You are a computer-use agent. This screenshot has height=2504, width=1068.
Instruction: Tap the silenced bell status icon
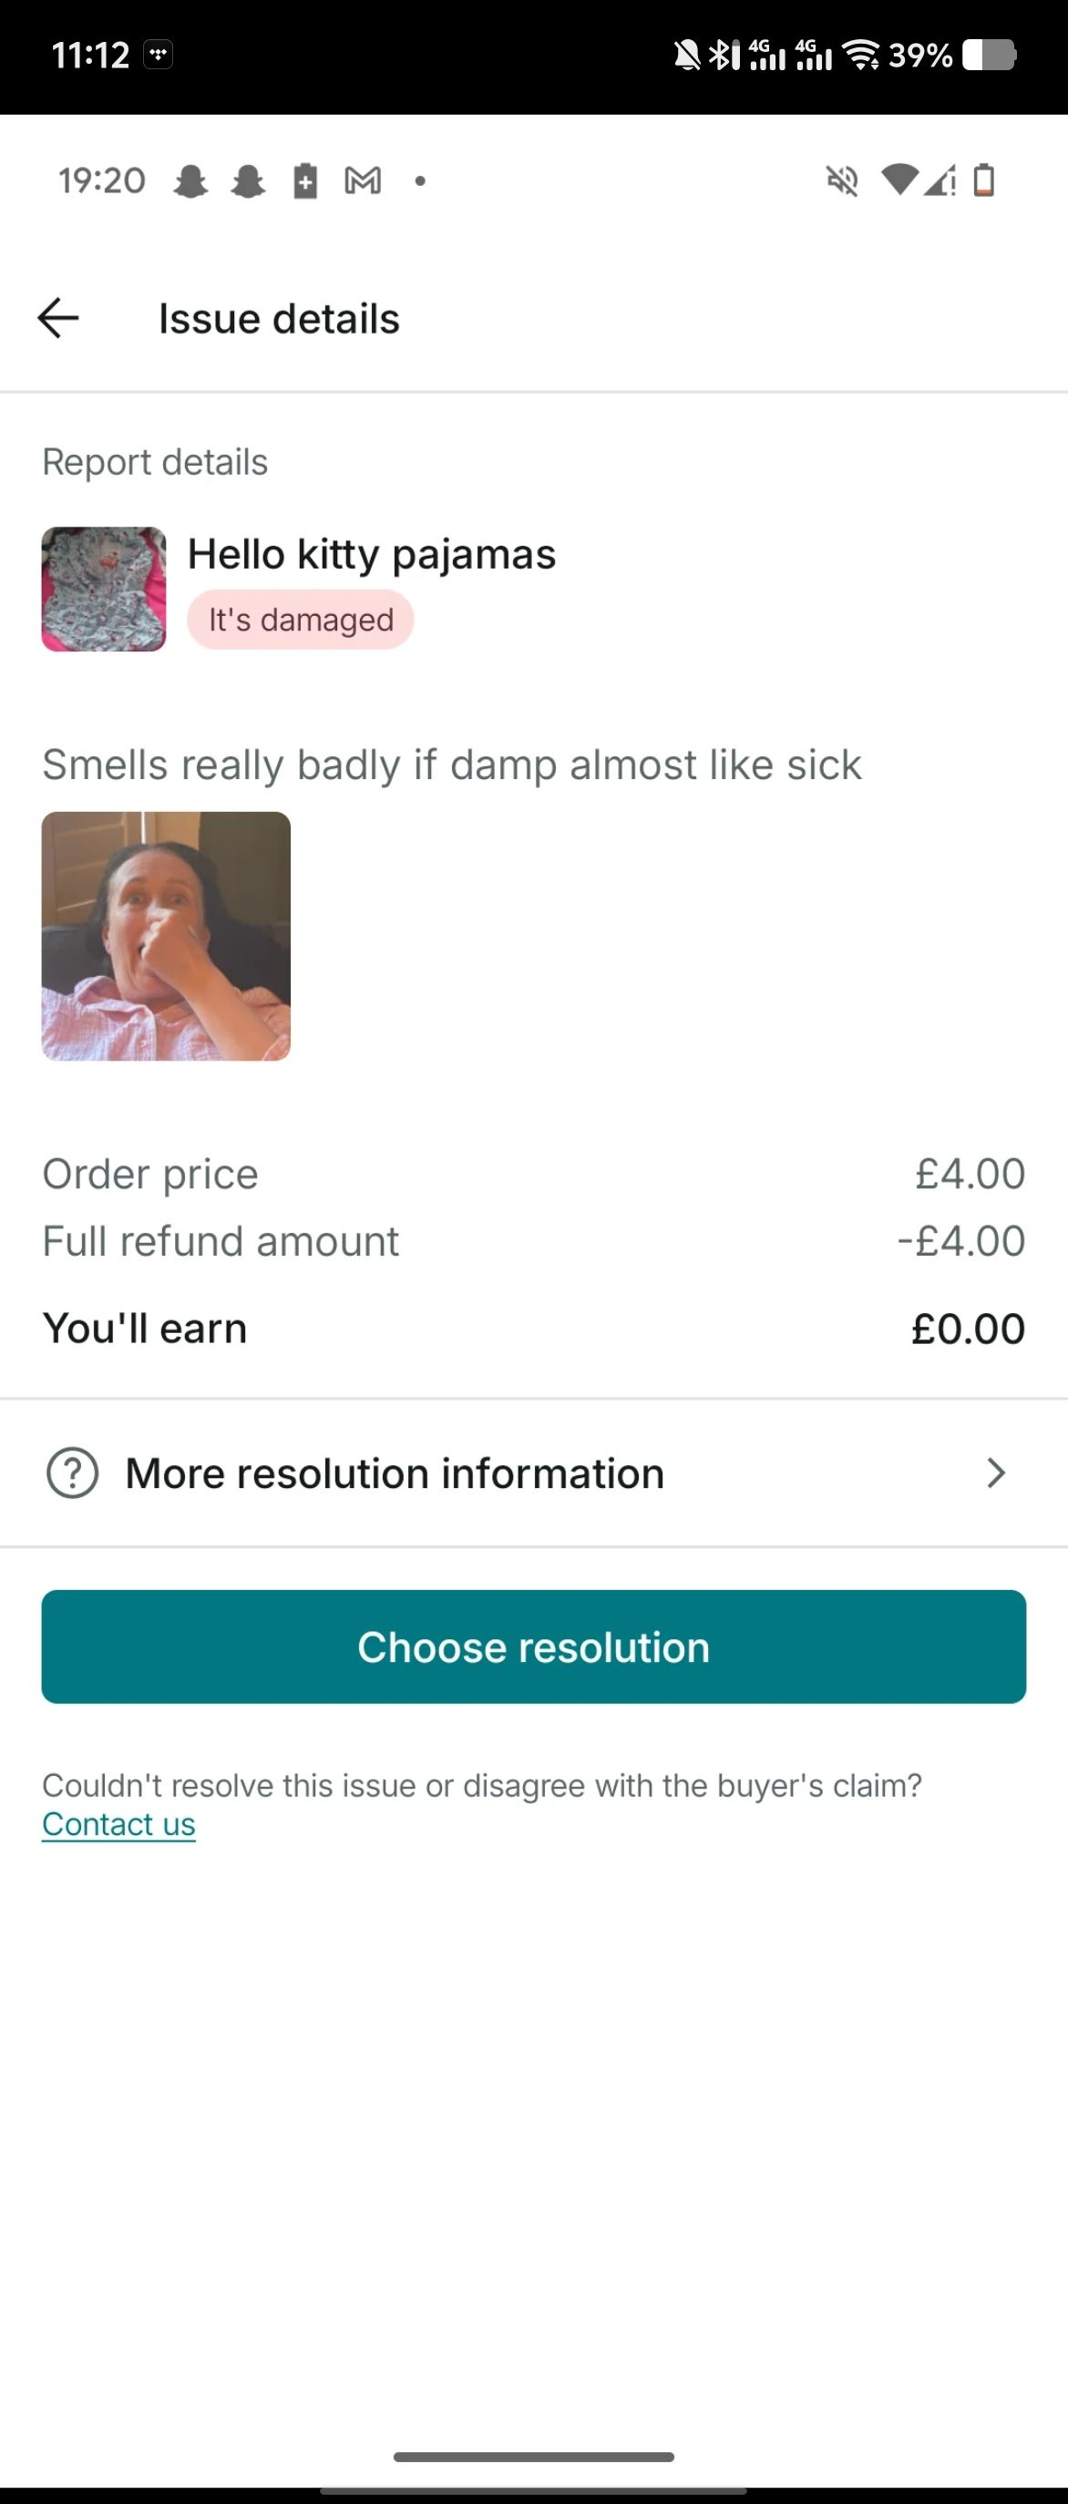tap(687, 55)
